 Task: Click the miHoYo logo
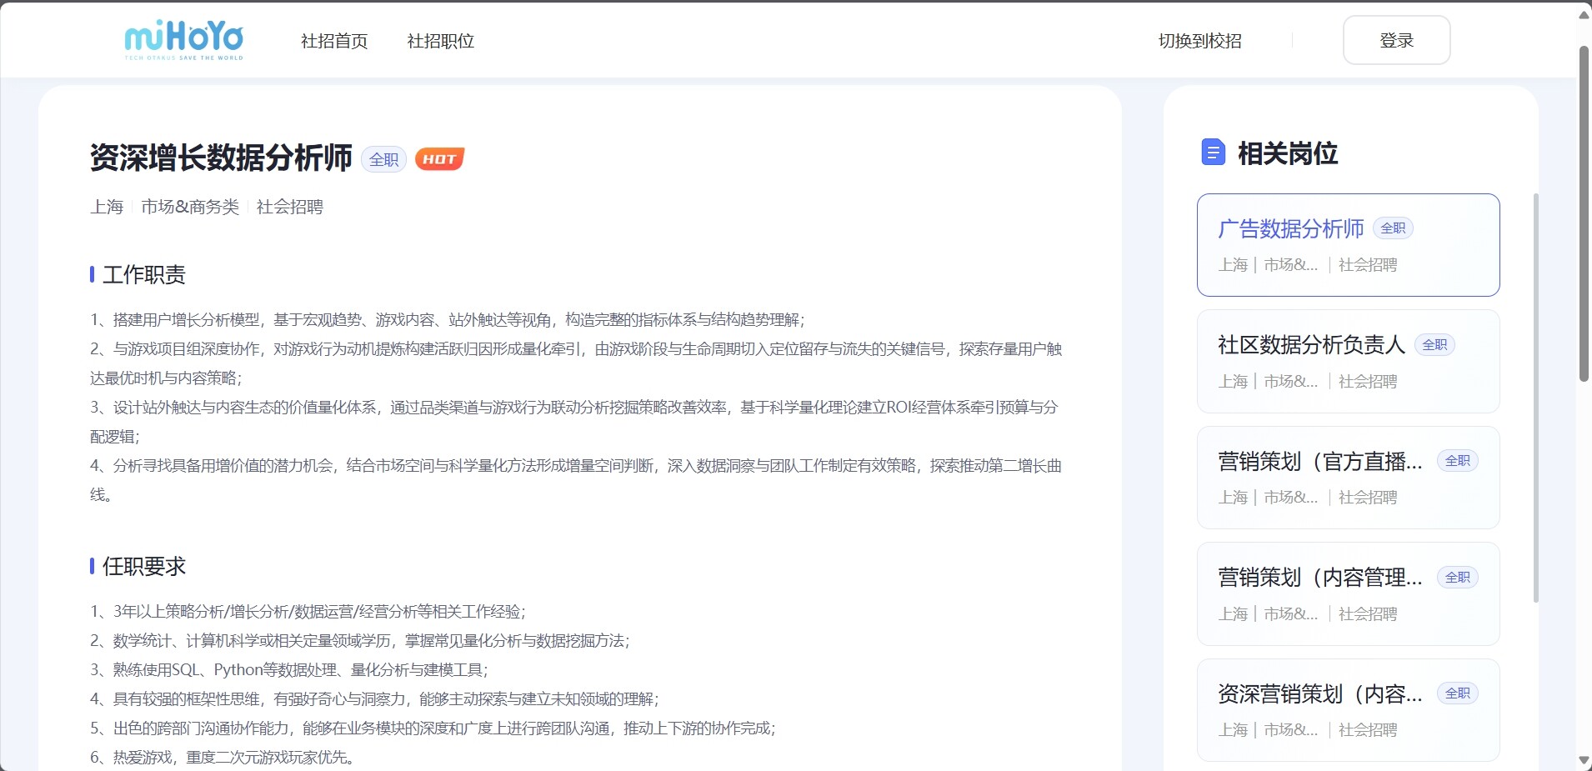183,40
